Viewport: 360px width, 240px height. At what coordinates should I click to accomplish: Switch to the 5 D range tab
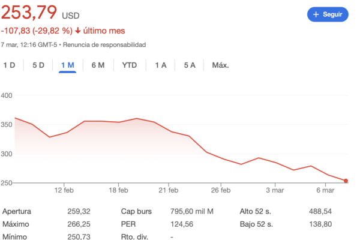pyautogui.click(x=38, y=65)
